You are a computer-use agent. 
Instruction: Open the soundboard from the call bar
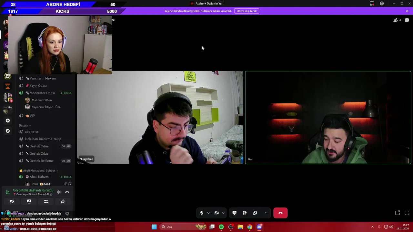[x=255, y=213]
